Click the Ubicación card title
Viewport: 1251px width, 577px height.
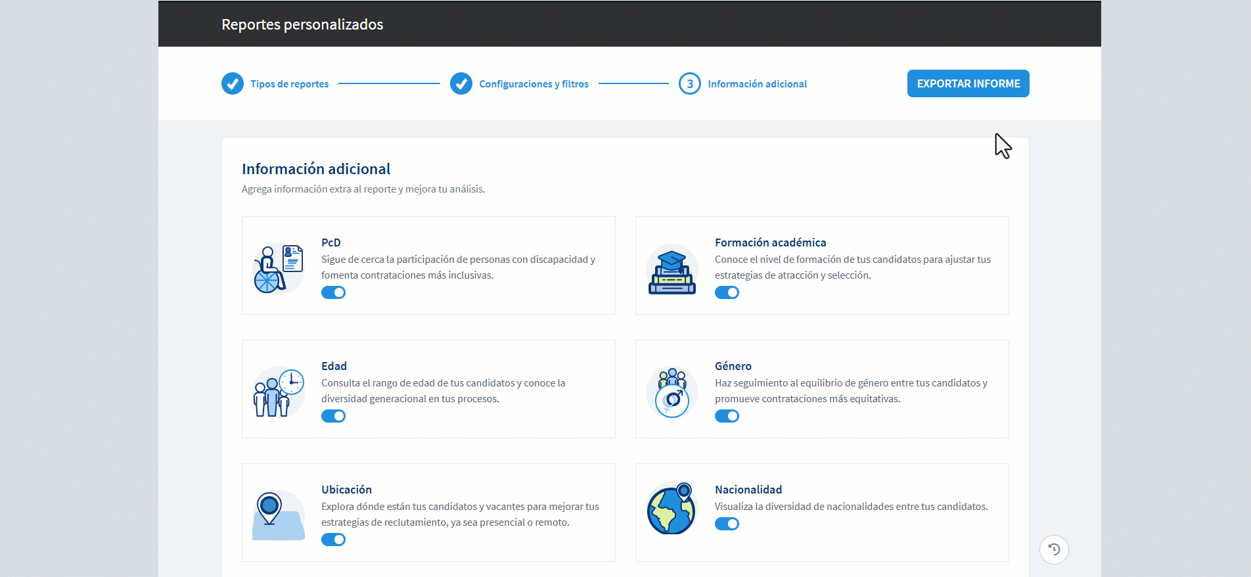(x=346, y=490)
